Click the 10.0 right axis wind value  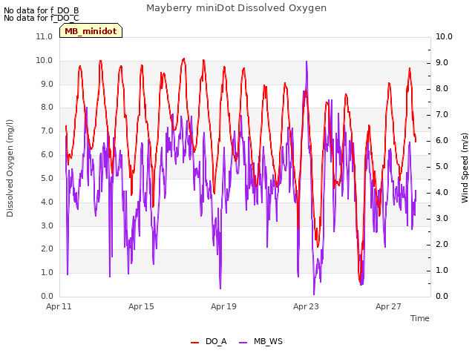[x=444, y=36]
